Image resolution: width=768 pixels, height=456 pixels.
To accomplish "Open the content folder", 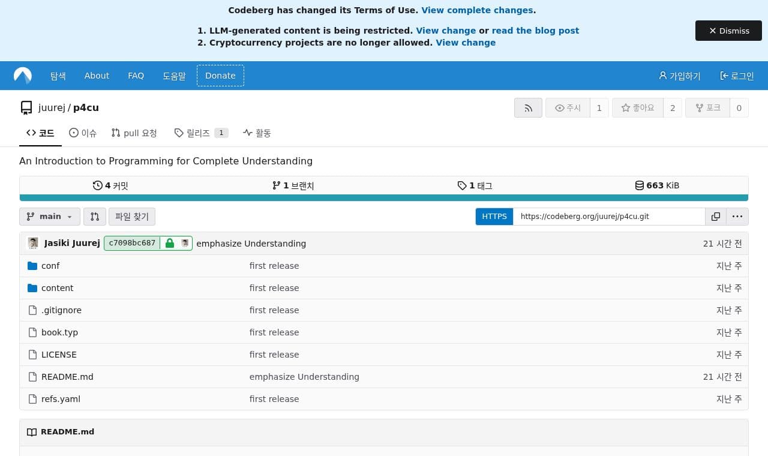I will coord(57,288).
